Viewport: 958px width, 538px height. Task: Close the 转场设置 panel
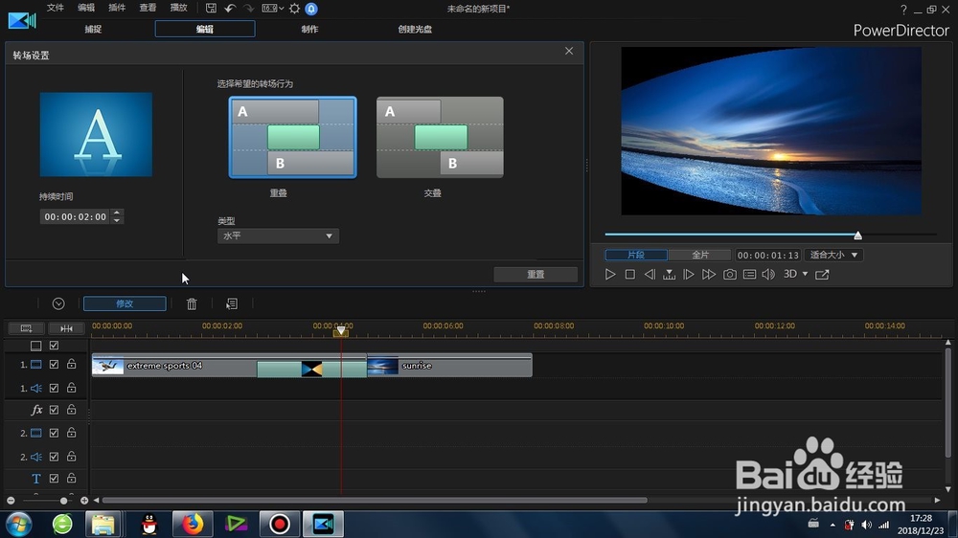tap(569, 51)
